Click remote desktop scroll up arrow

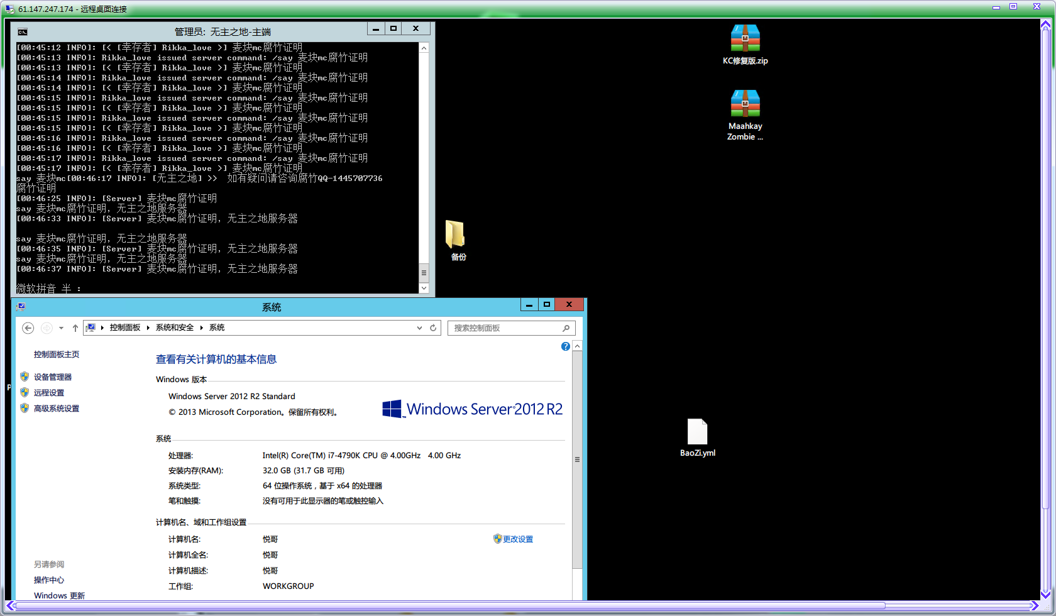click(x=1045, y=25)
